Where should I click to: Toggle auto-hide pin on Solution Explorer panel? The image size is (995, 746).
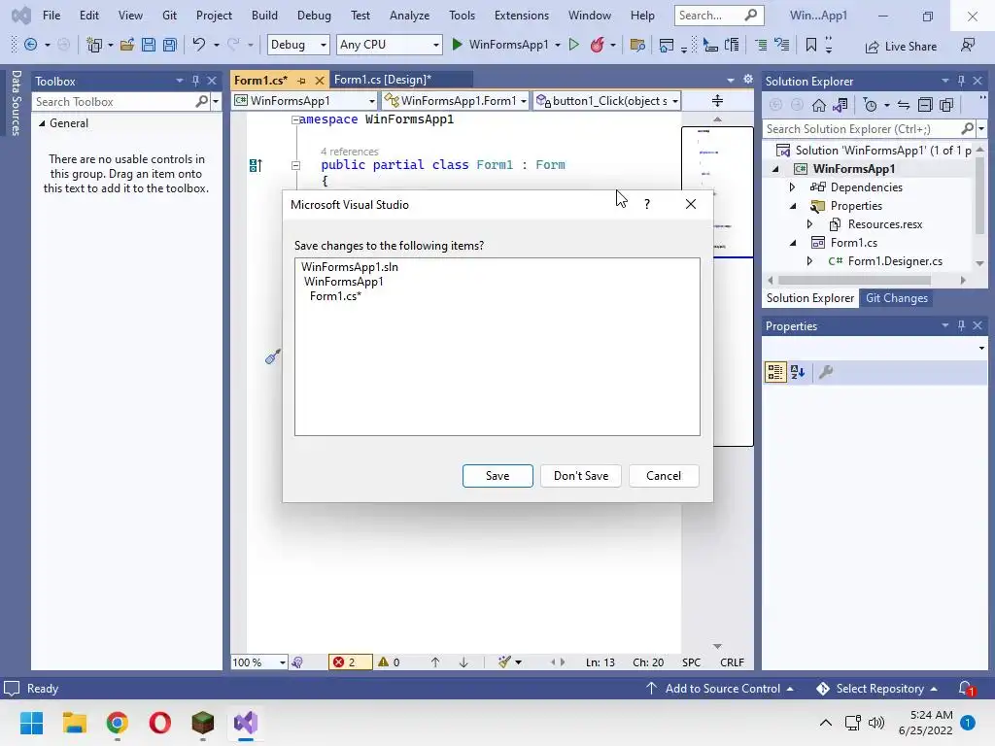(961, 81)
